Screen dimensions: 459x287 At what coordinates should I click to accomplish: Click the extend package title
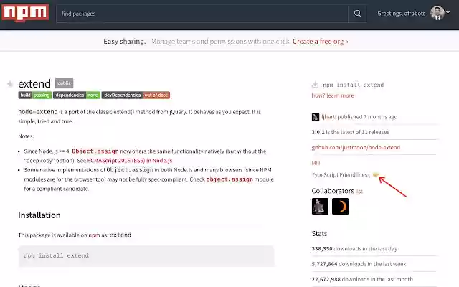[34, 84]
